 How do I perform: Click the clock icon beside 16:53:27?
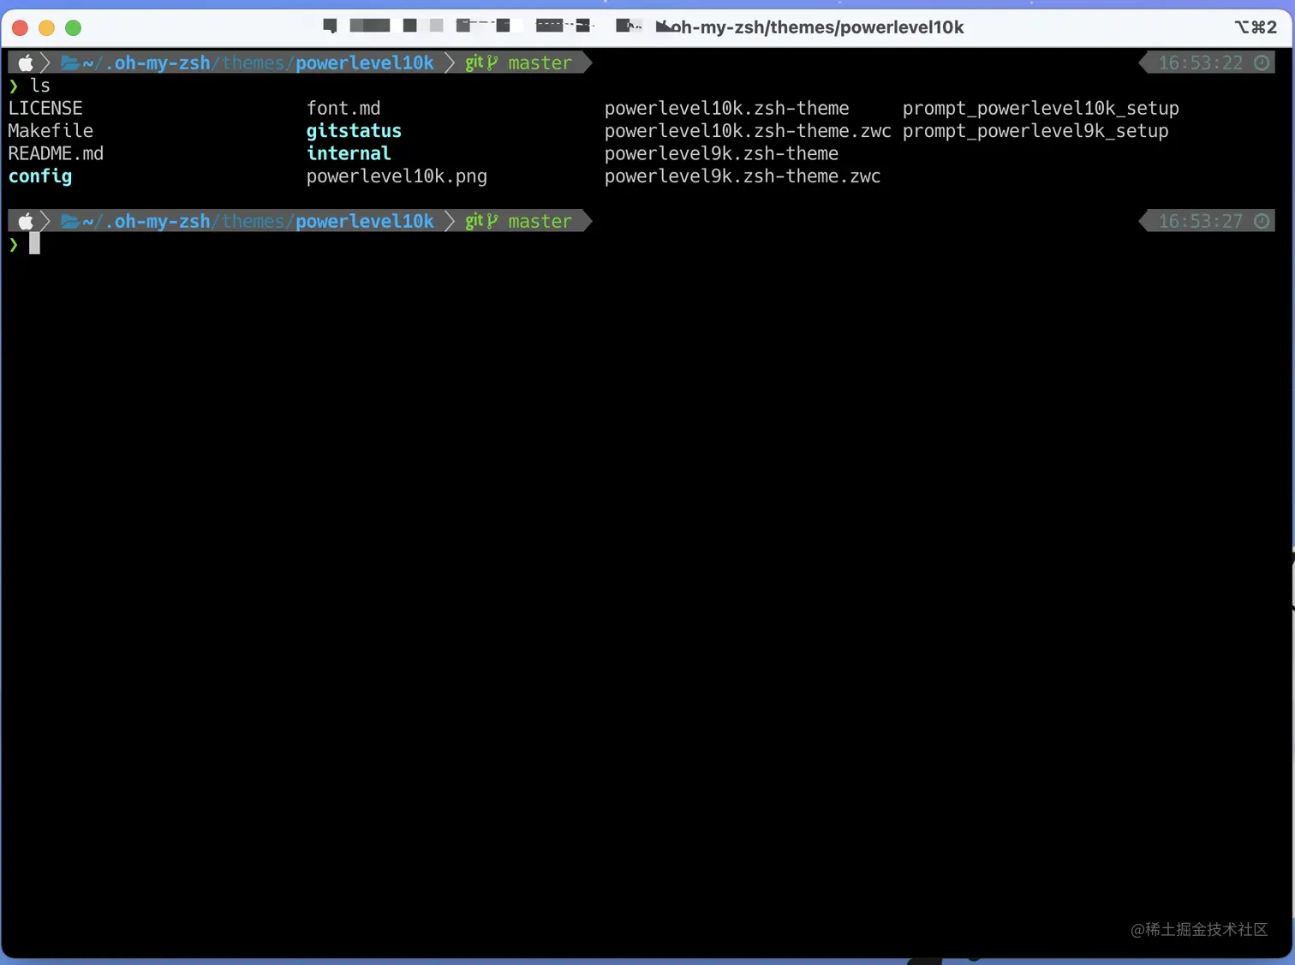click(x=1262, y=221)
